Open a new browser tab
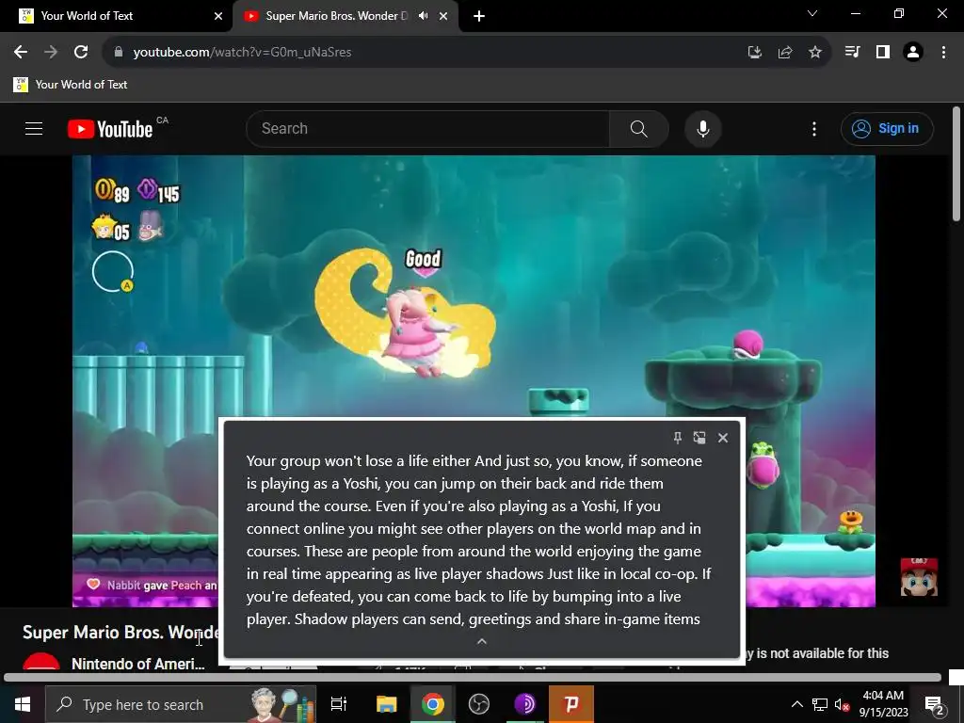Viewport: 964px width, 723px height. [479, 16]
